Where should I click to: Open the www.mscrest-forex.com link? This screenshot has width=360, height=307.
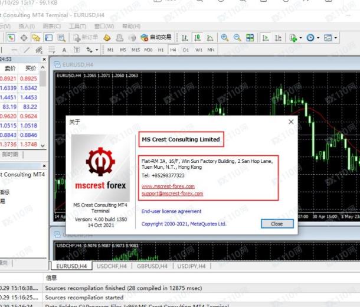point(168,186)
